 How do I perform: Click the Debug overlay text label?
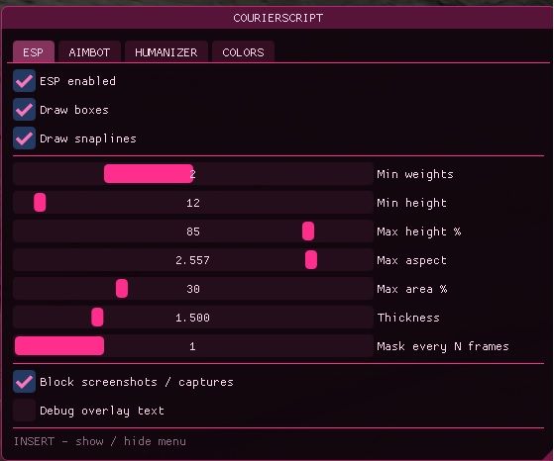[x=102, y=411]
